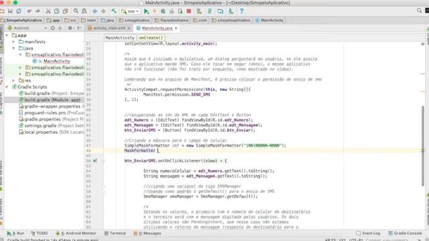Click the Open folder toolbar icon

click(2, 11)
